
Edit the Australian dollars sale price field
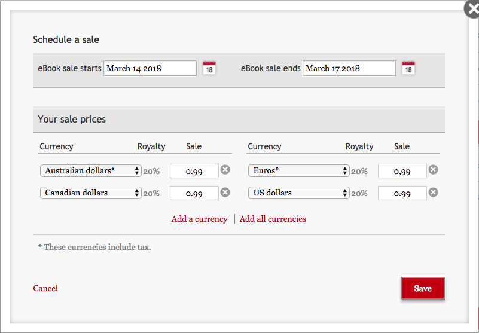[194, 172]
